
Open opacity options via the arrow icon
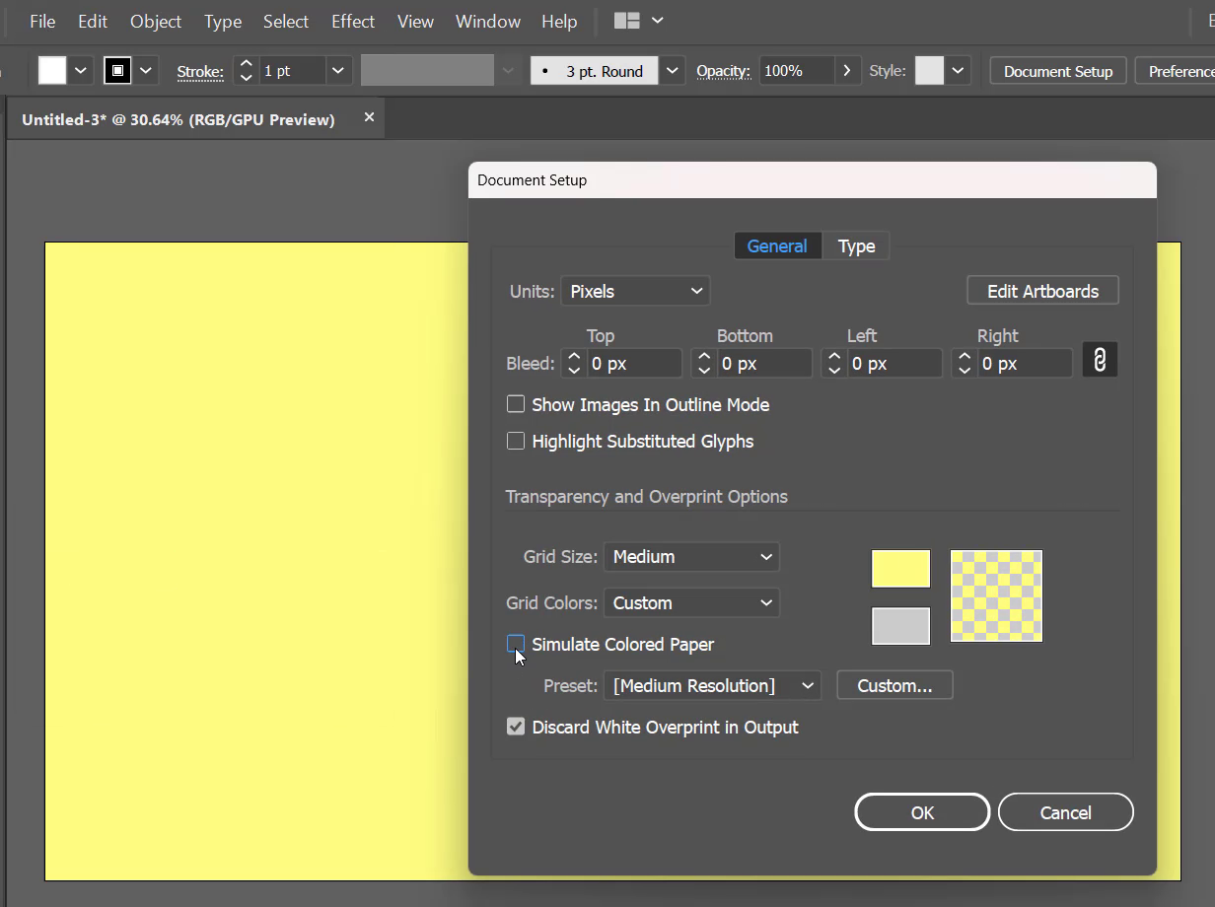[x=846, y=70]
